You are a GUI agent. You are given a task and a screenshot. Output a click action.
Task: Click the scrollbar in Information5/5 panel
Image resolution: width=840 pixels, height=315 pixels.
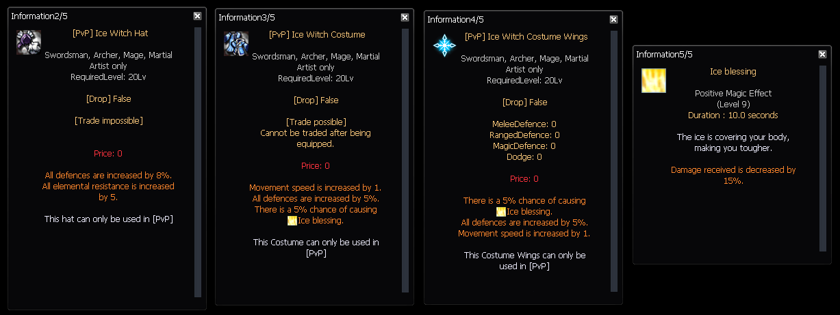823,157
